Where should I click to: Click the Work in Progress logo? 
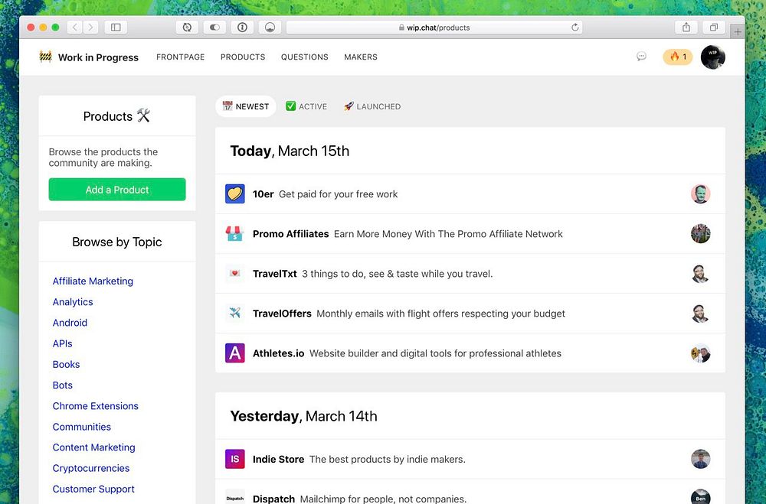pos(89,57)
